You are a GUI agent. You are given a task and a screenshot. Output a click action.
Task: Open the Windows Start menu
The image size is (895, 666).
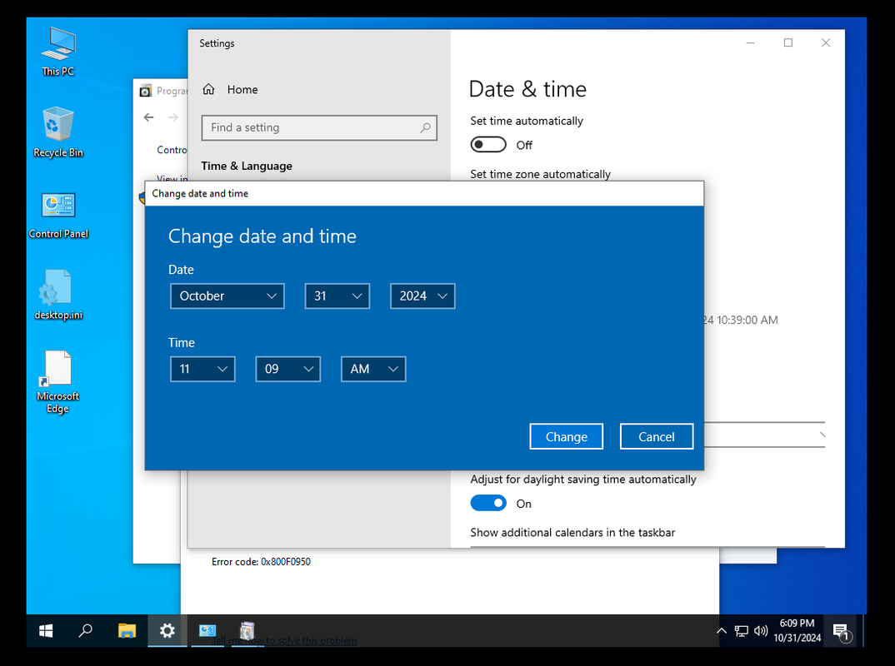pyautogui.click(x=46, y=631)
